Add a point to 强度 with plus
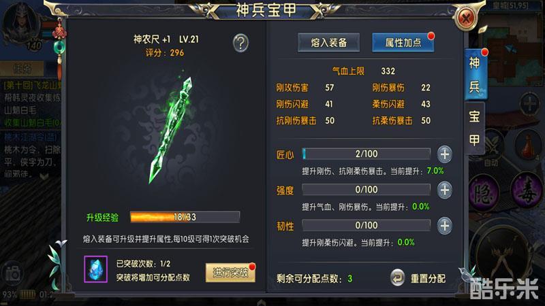This screenshot has width=545, height=306. click(x=445, y=190)
